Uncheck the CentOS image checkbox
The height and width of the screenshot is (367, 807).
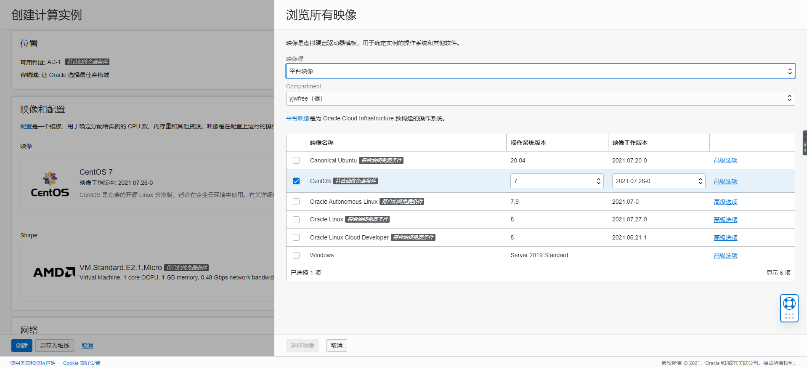(296, 181)
